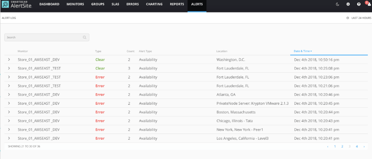Open the Reports menu item
The image size is (372, 159).
click(177, 4)
